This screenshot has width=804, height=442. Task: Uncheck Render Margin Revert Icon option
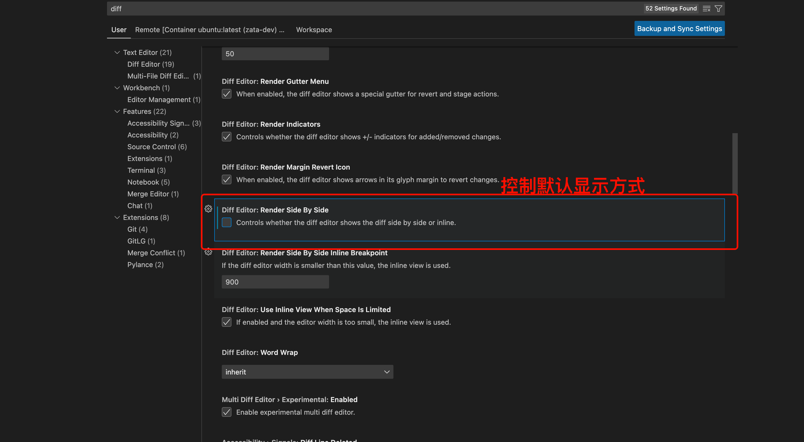point(227,179)
